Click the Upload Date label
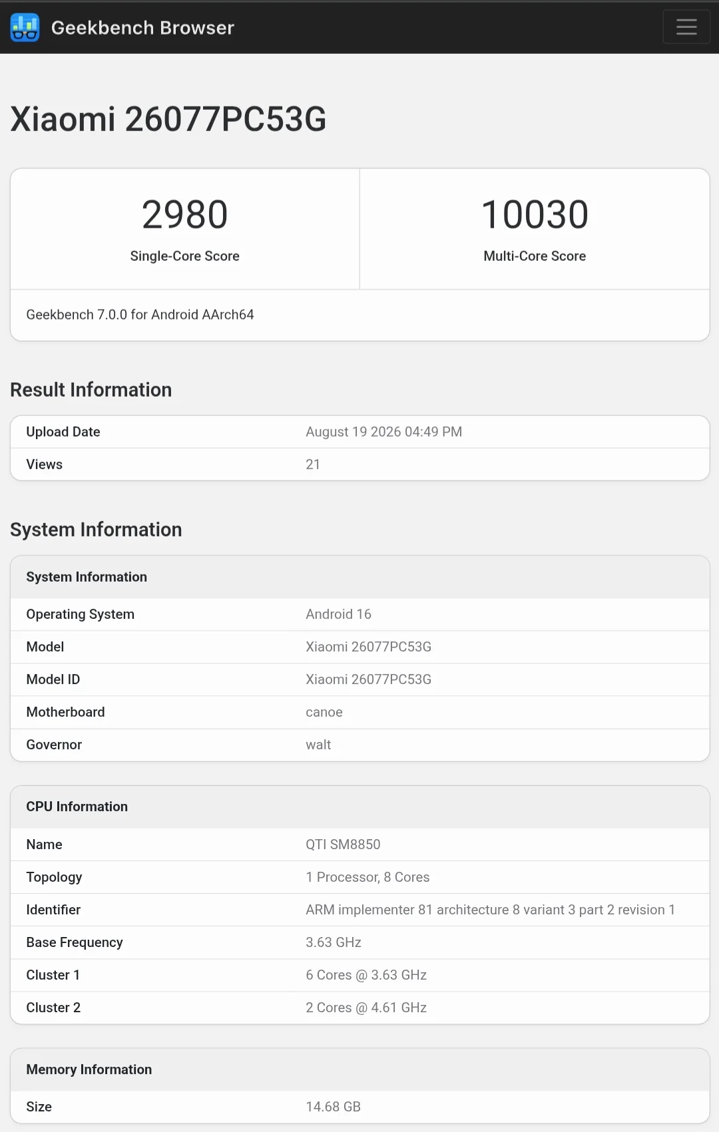The width and height of the screenshot is (719, 1132). point(63,432)
